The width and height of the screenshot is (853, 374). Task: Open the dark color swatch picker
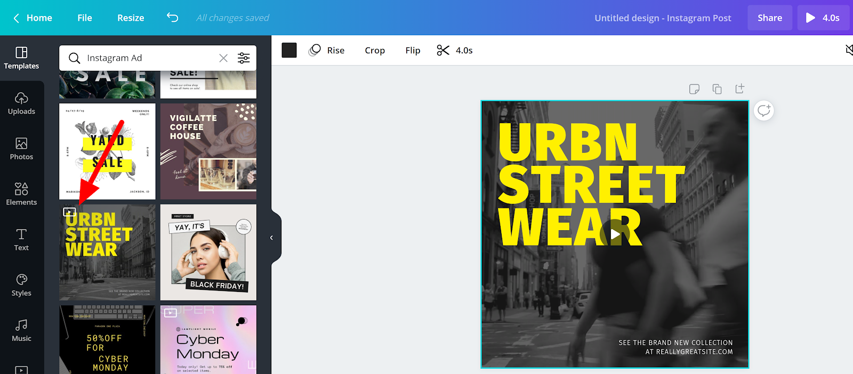[289, 50]
